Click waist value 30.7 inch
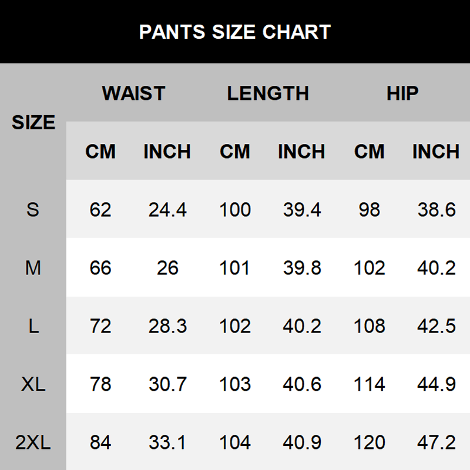Screen dimensions: 470x470 click(x=167, y=384)
